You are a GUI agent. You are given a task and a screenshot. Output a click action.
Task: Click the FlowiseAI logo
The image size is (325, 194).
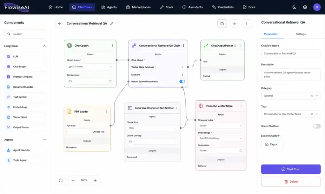(x=17, y=7)
